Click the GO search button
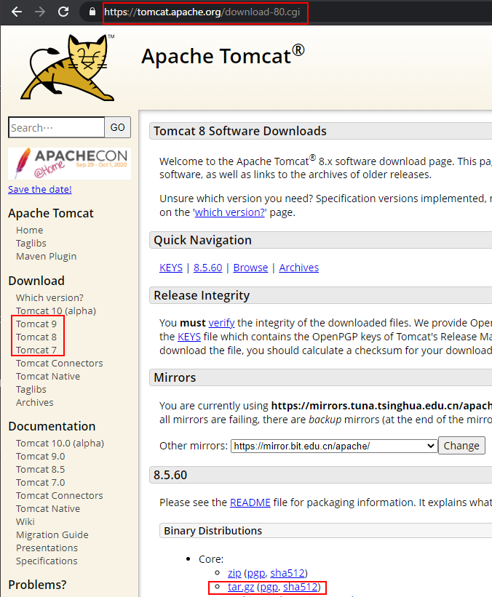Viewport: 492px width, 597px height. pos(117,127)
